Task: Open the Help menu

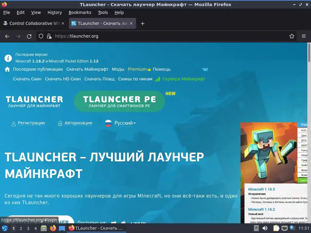Action: tap(119, 12)
